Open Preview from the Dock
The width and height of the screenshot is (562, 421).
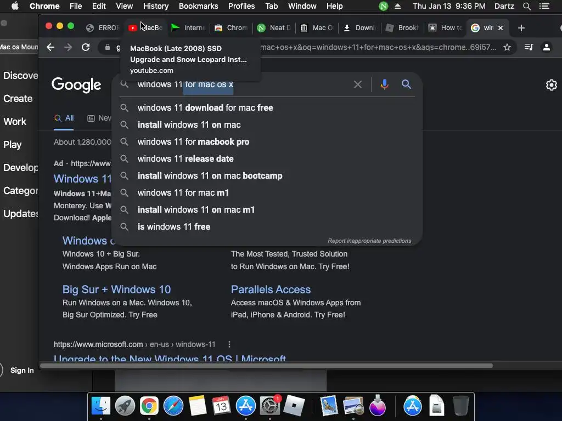[353, 406]
